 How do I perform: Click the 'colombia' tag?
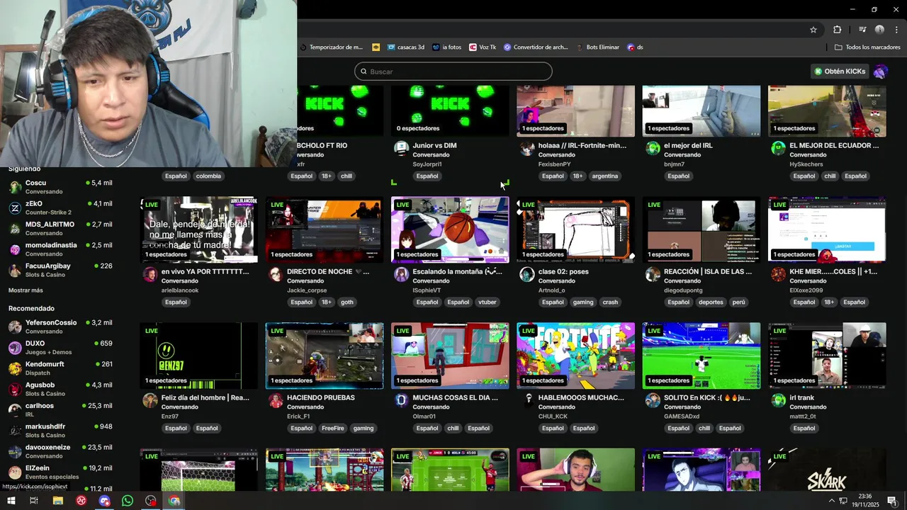click(208, 176)
